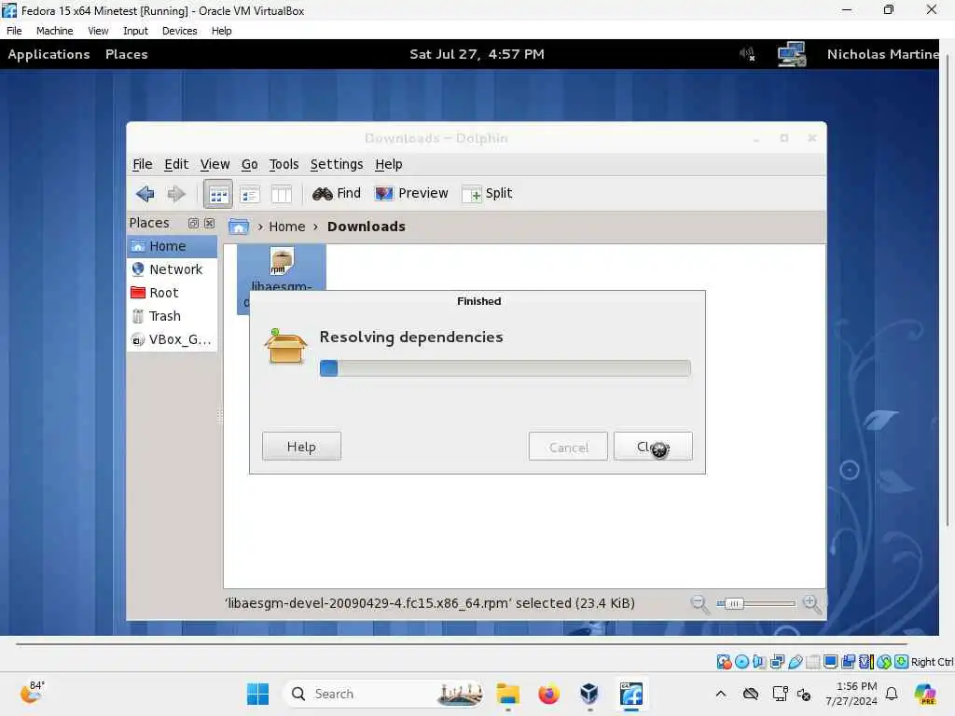Switch to Columns view mode
The height and width of the screenshot is (716, 955).
282,194
